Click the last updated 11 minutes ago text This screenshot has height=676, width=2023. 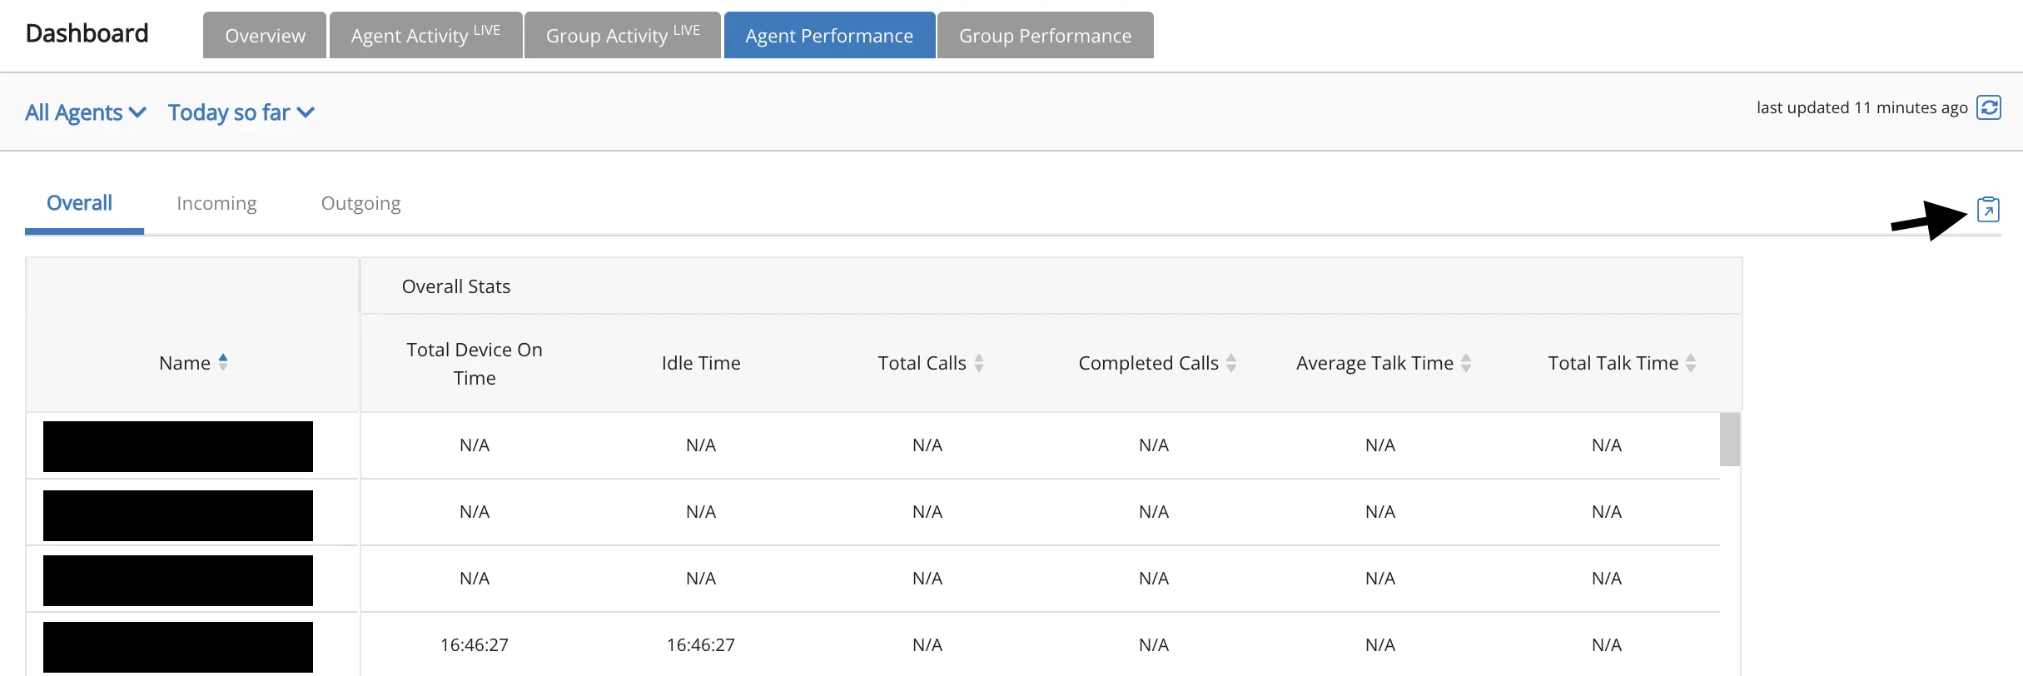(1862, 107)
